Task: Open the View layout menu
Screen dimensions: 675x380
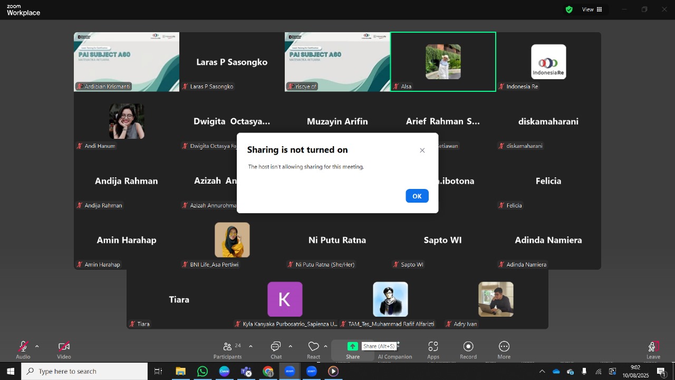Action: [592, 9]
